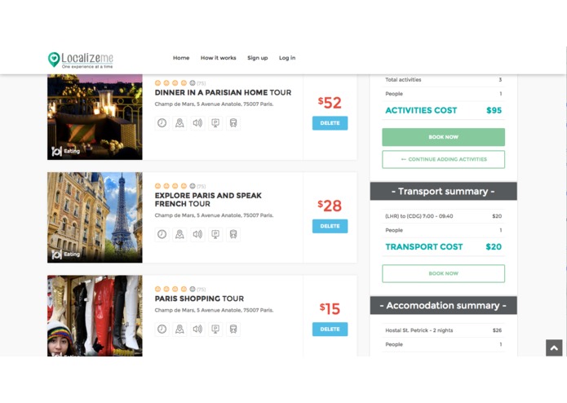Image resolution: width=567 pixels, height=403 pixels.
Task: Click the Transport summary header
Action: point(443,191)
